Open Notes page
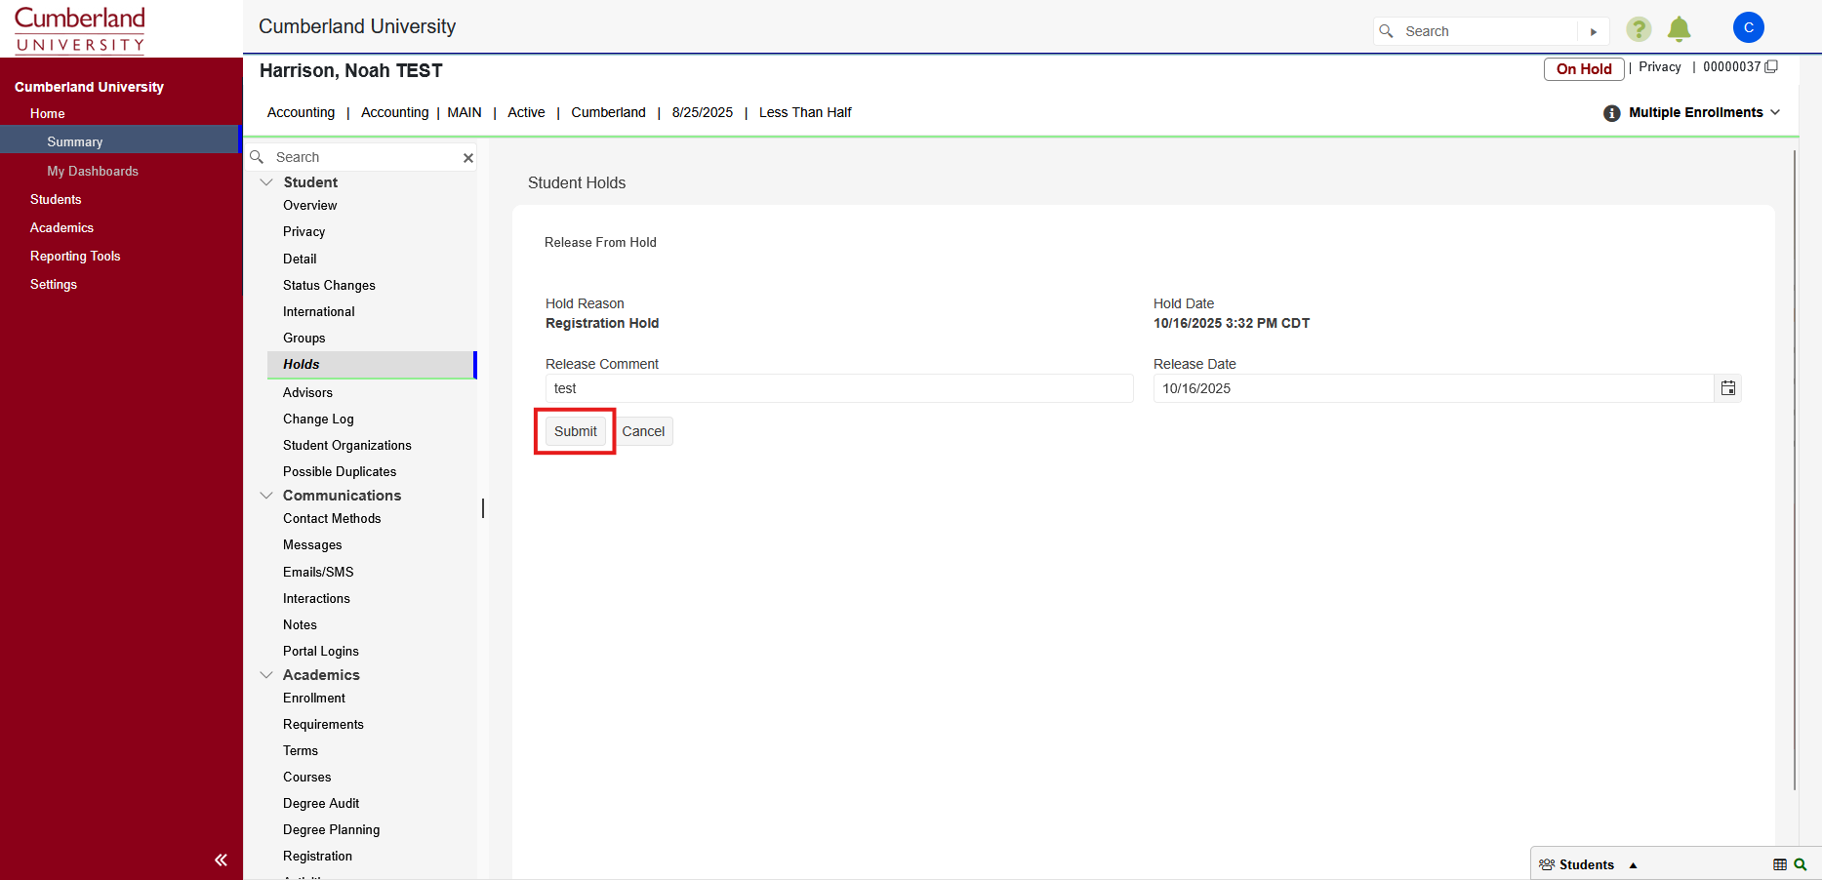The height and width of the screenshot is (880, 1822). click(x=300, y=624)
